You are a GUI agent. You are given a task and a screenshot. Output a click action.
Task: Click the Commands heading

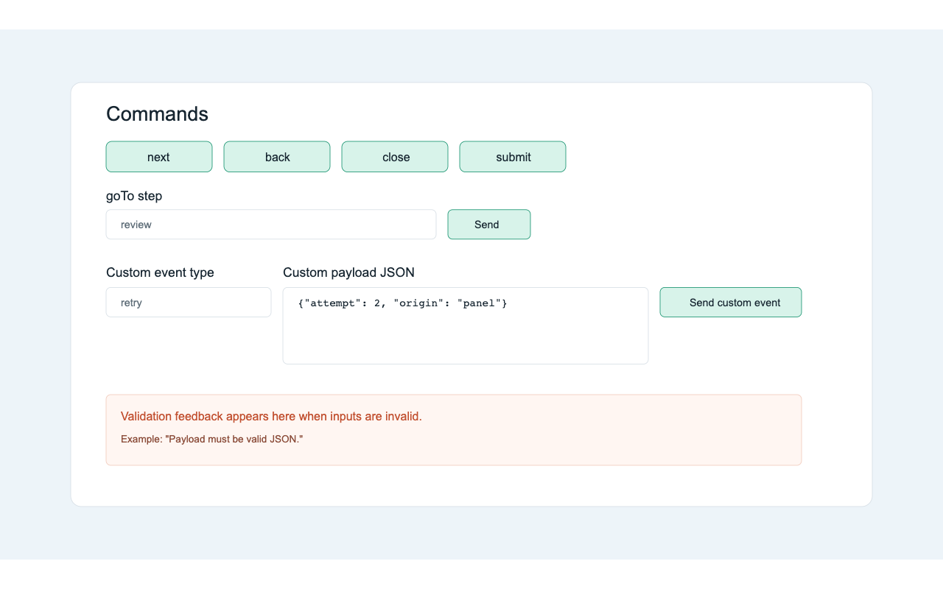coord(157,113)
